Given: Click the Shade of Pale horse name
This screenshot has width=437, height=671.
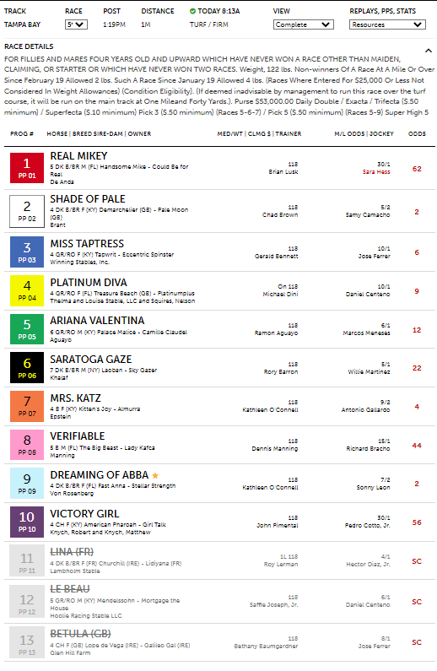Looking at the screenshot, I should click(x=88, y=199).
